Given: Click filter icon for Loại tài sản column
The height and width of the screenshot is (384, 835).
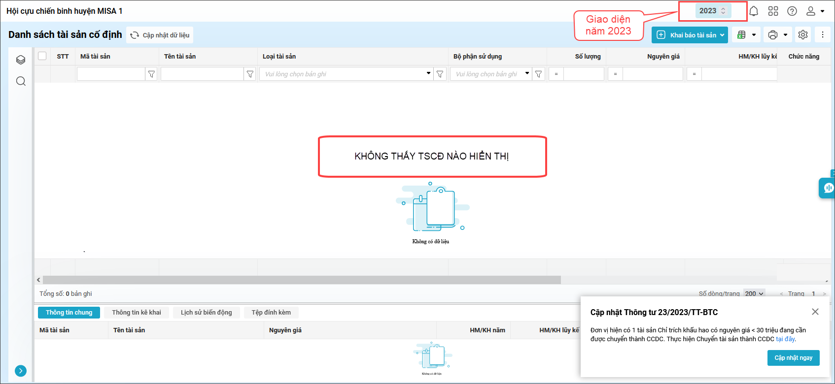Looking at the screenshot, I should click(x=440, y=74).
